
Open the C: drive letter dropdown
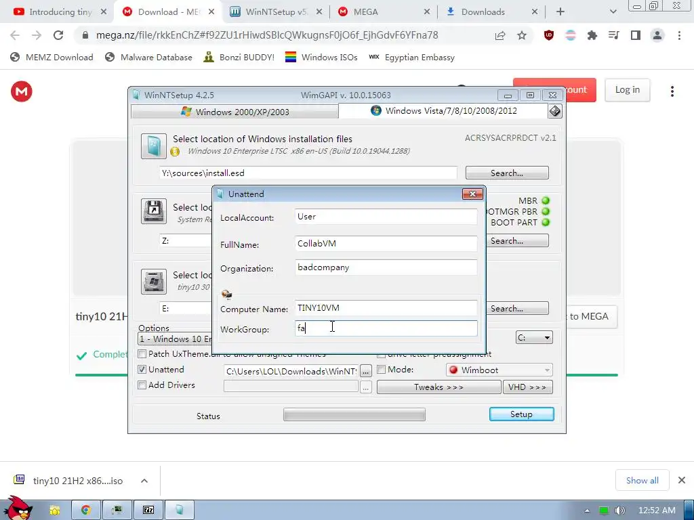click(534, 338)
